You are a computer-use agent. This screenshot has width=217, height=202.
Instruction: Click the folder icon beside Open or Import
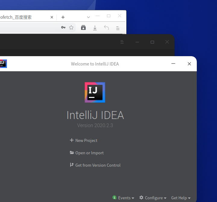coord(72,153)
